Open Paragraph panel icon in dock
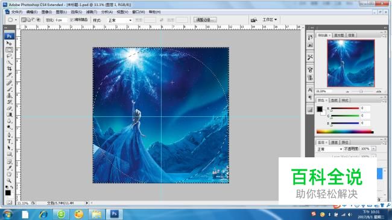Screen dimensions: 392x220 [x=310, y=98]
